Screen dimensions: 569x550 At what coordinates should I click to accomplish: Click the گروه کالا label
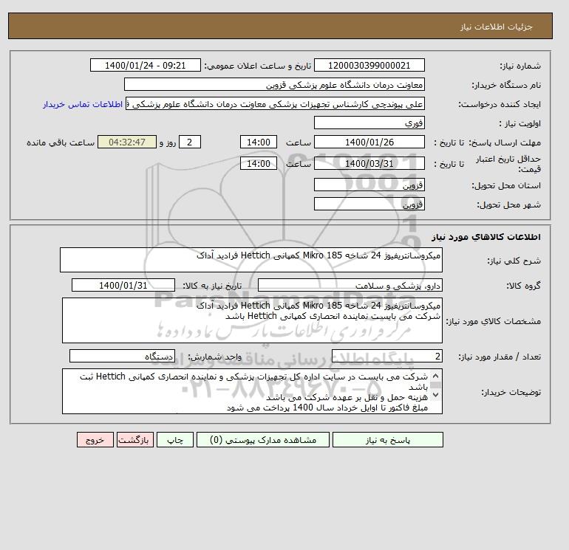coord(523,286)
